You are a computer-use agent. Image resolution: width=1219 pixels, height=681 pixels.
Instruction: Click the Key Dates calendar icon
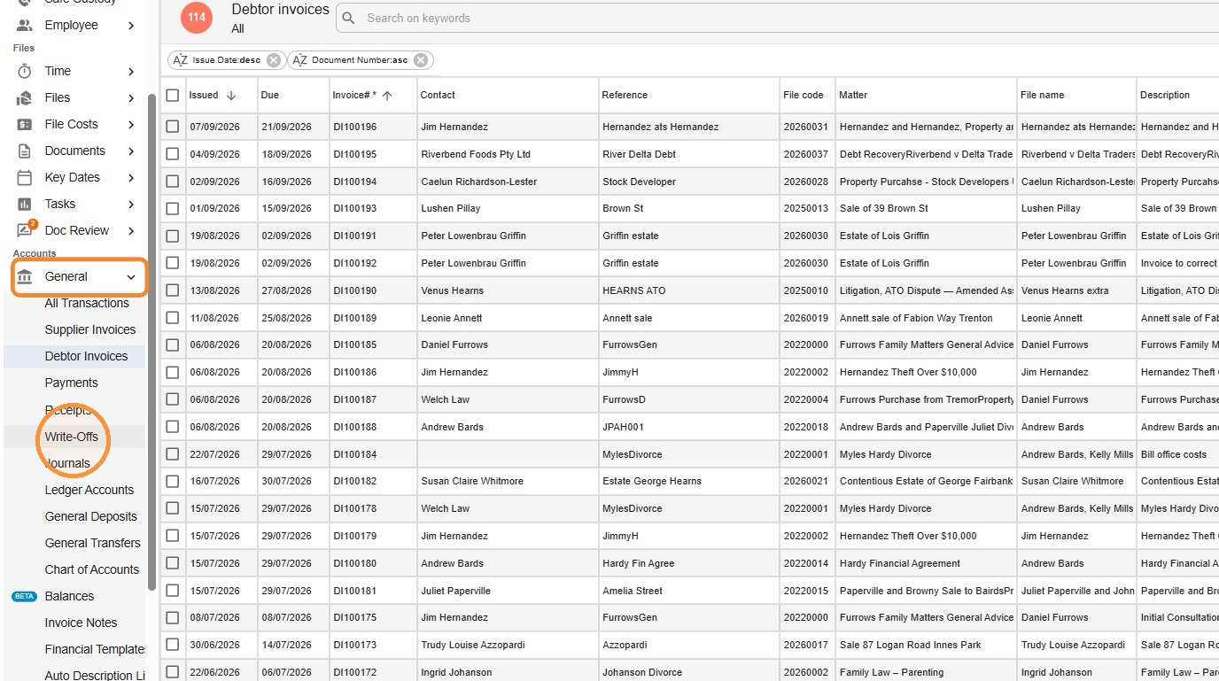[25, 177]
